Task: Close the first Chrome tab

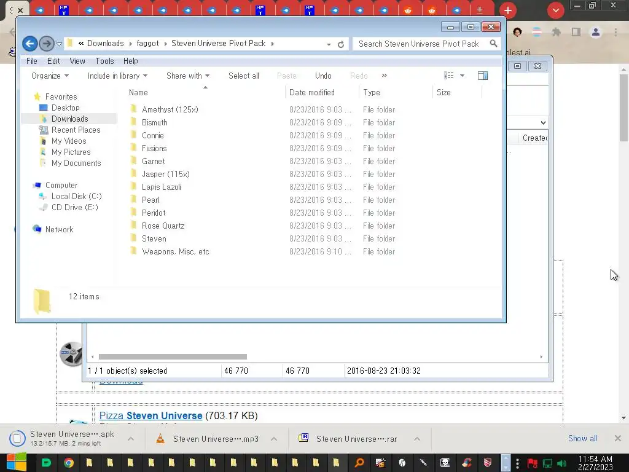Action: point(20,10)
